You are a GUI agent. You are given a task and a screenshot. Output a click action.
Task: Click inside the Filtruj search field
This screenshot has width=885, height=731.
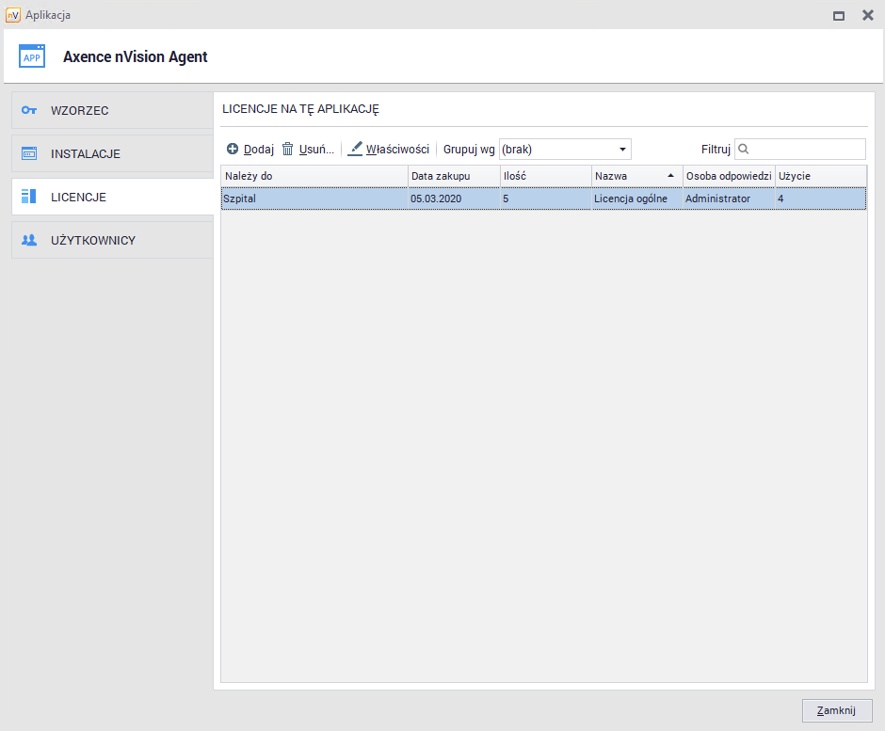point(805,149)
